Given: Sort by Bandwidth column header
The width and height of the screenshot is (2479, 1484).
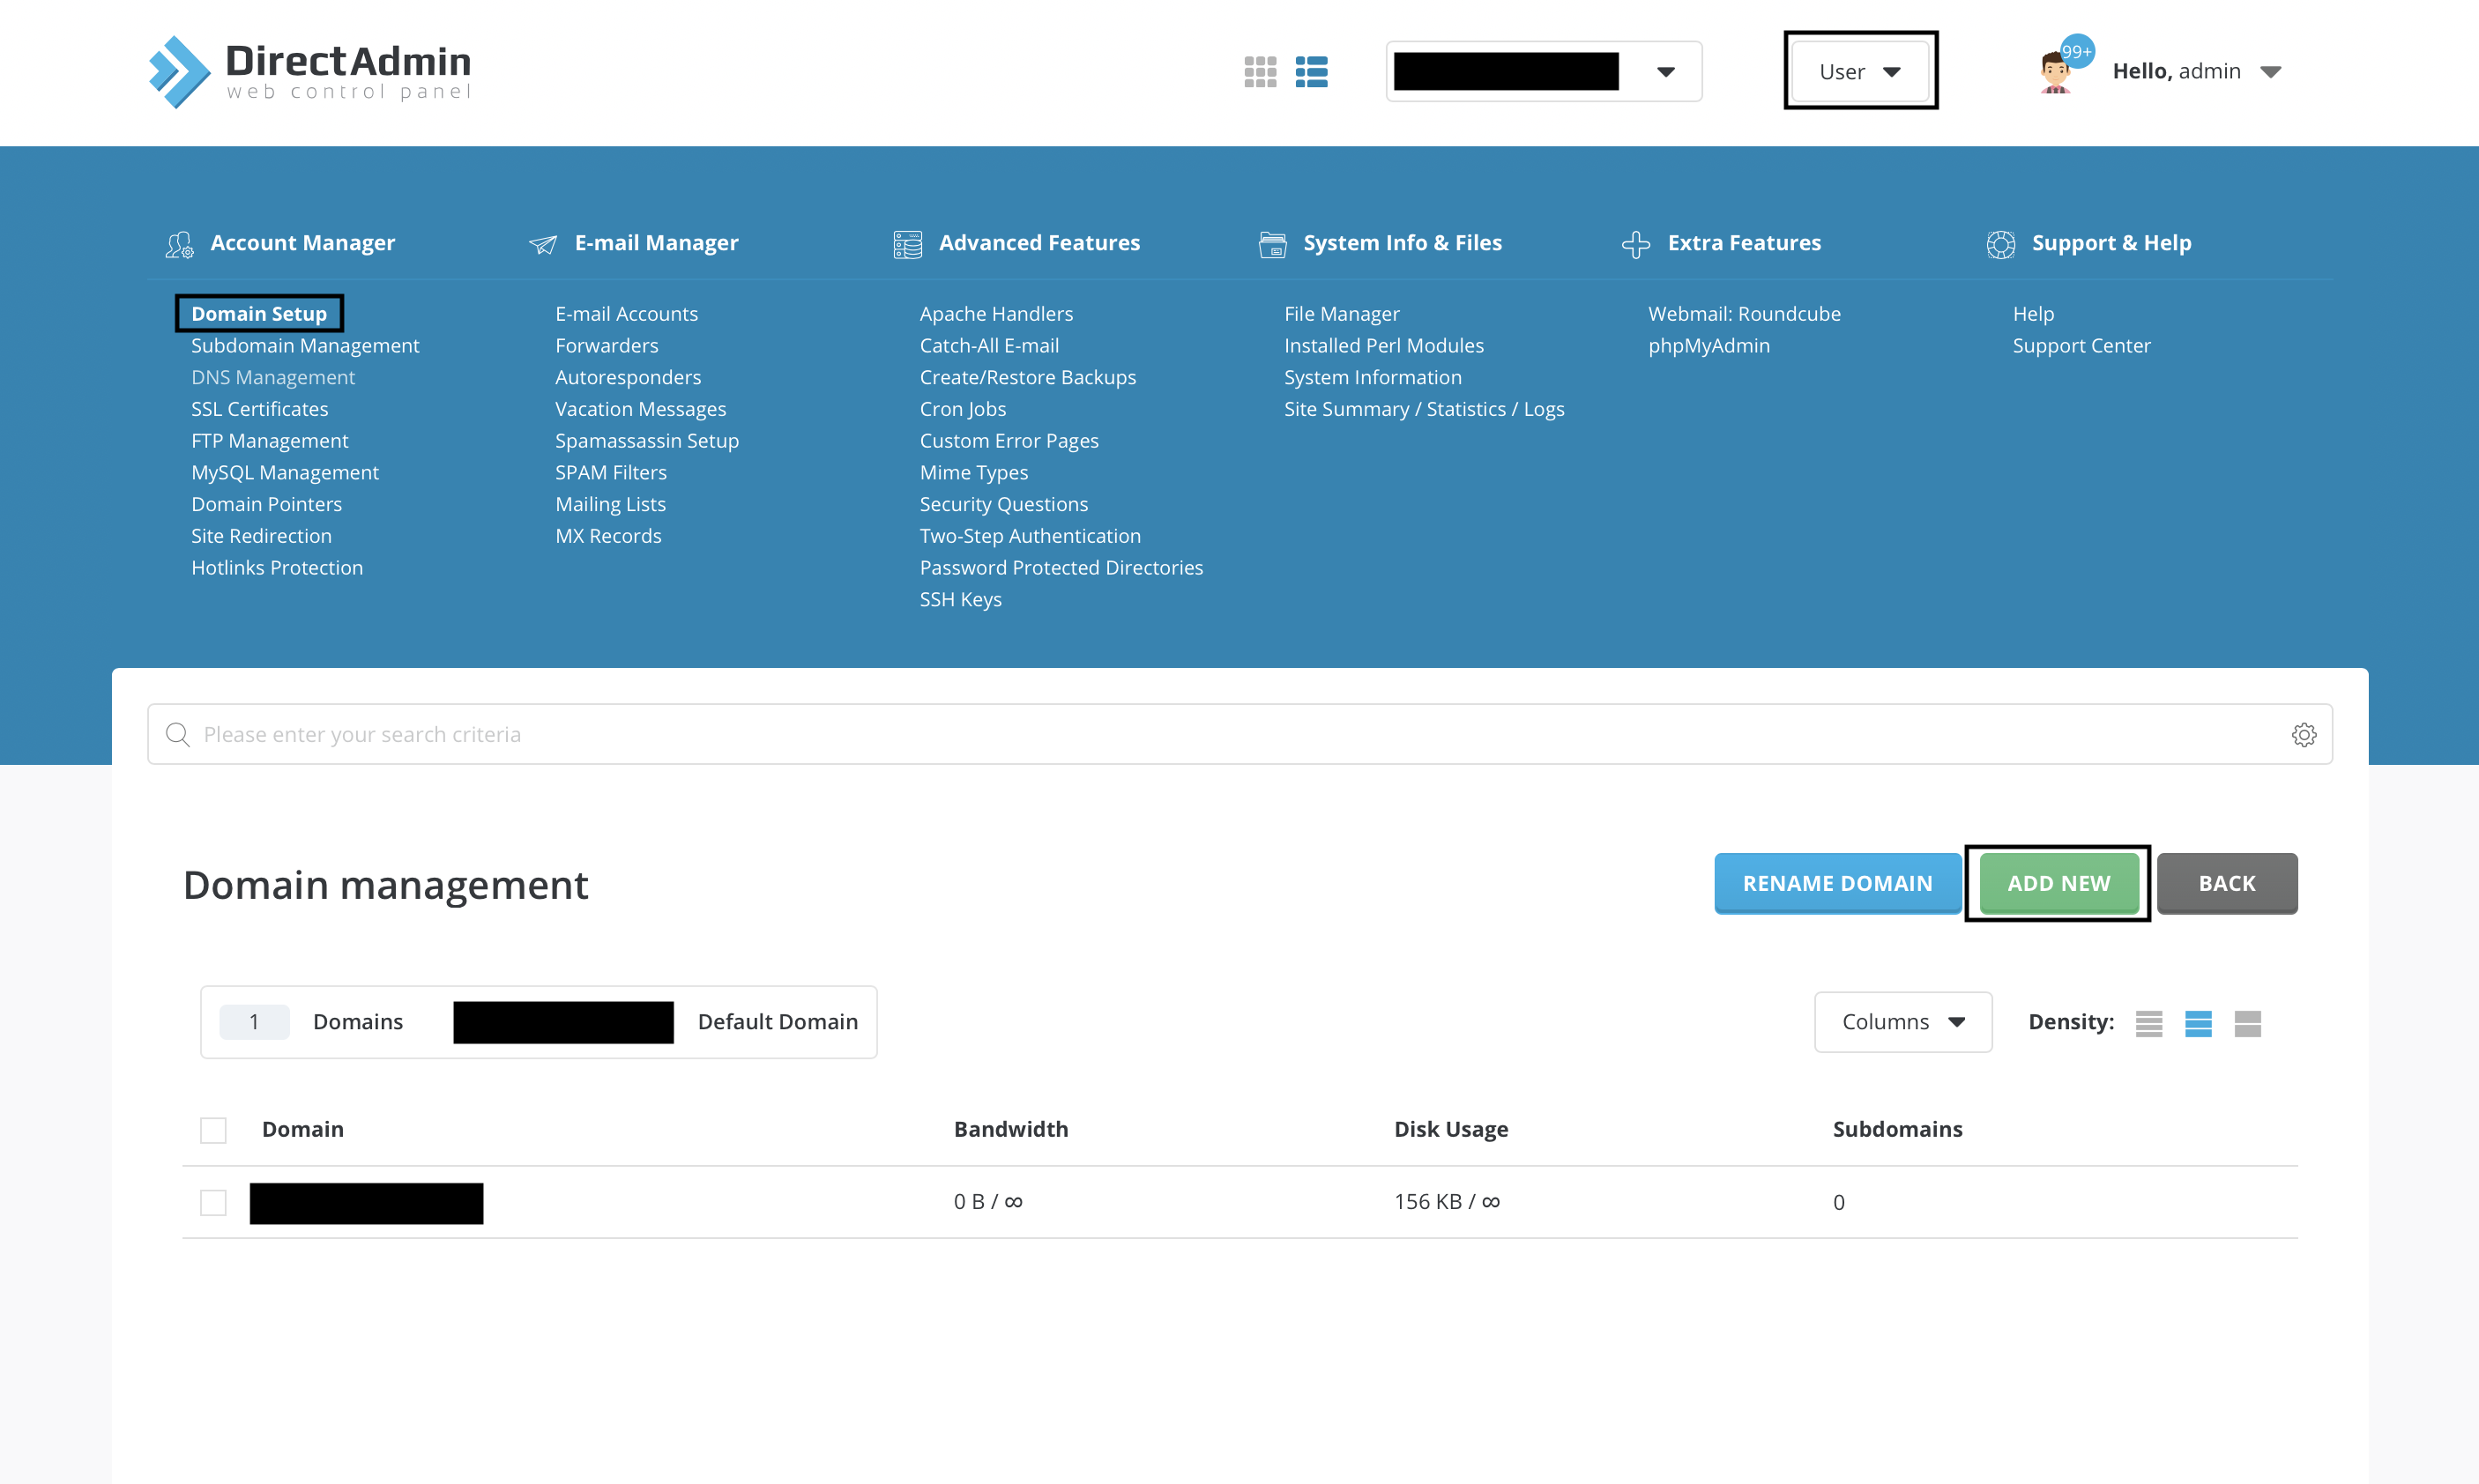Looking at the screenshot, I should [x=1010, y=1130].
